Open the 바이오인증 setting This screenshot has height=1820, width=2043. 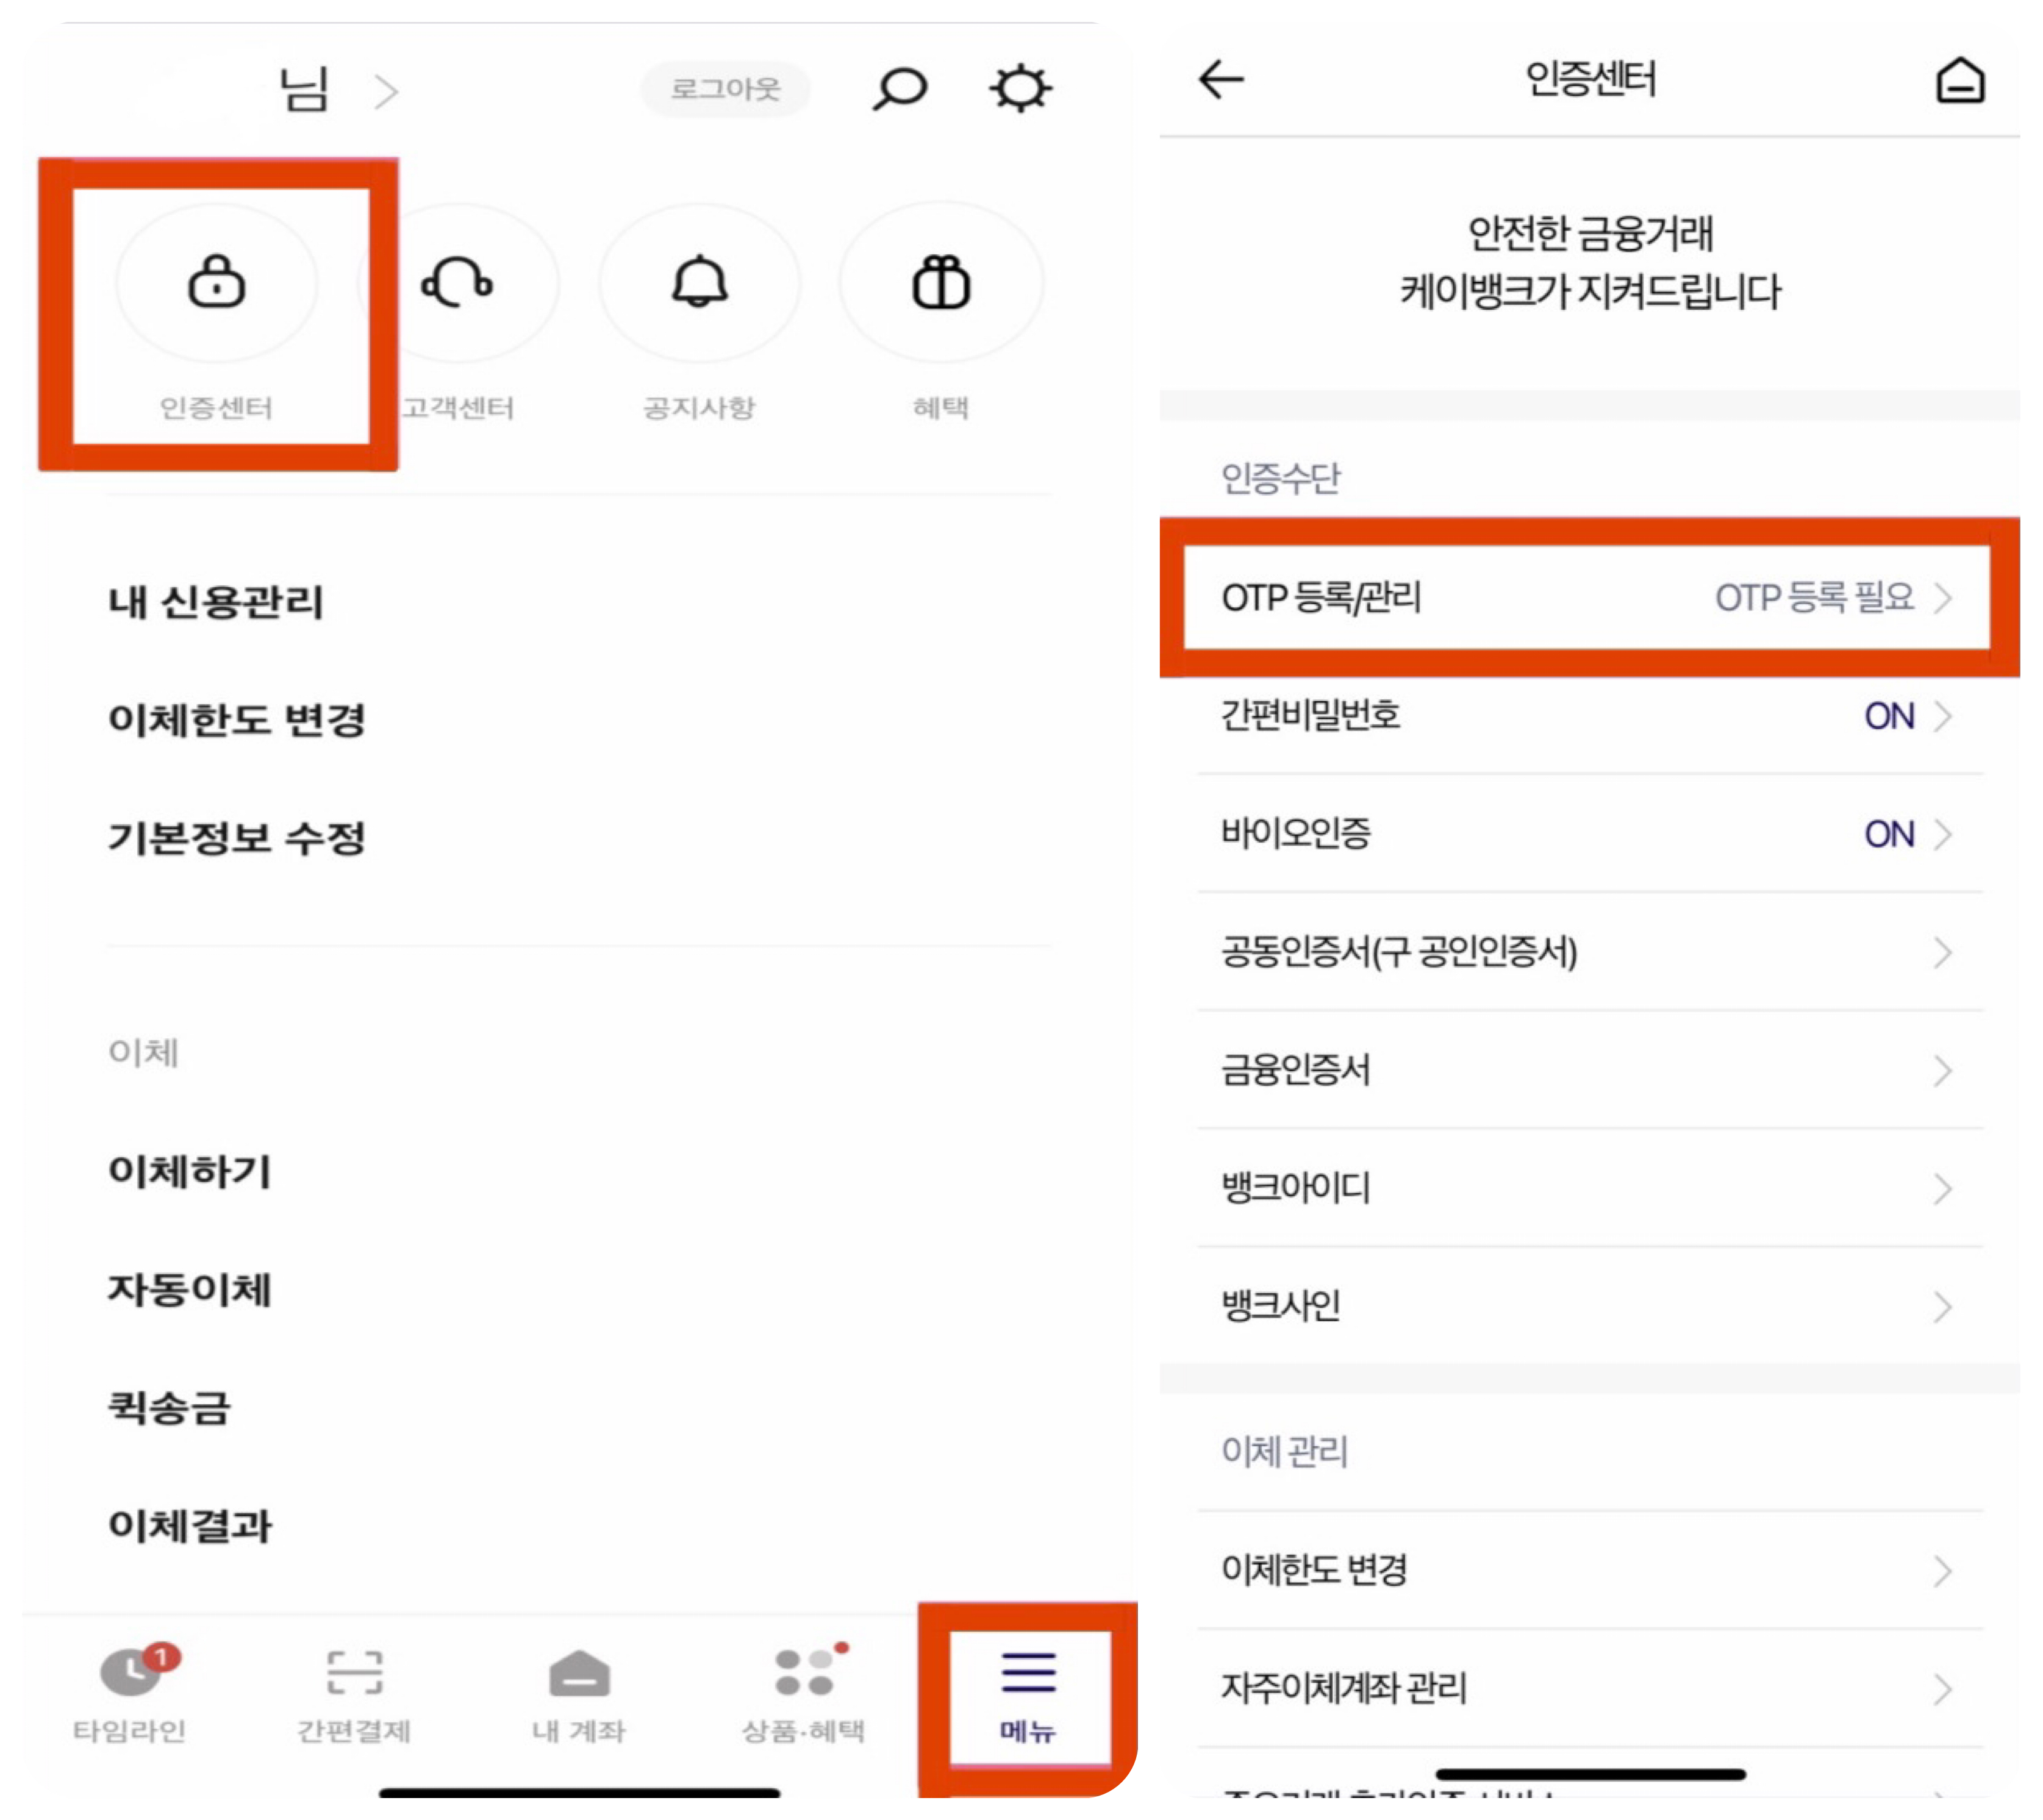pyautogui.click(x=1590, y=834)
